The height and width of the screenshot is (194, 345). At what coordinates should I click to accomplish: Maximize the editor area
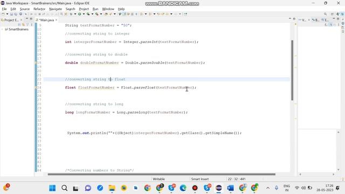point(294,19)
